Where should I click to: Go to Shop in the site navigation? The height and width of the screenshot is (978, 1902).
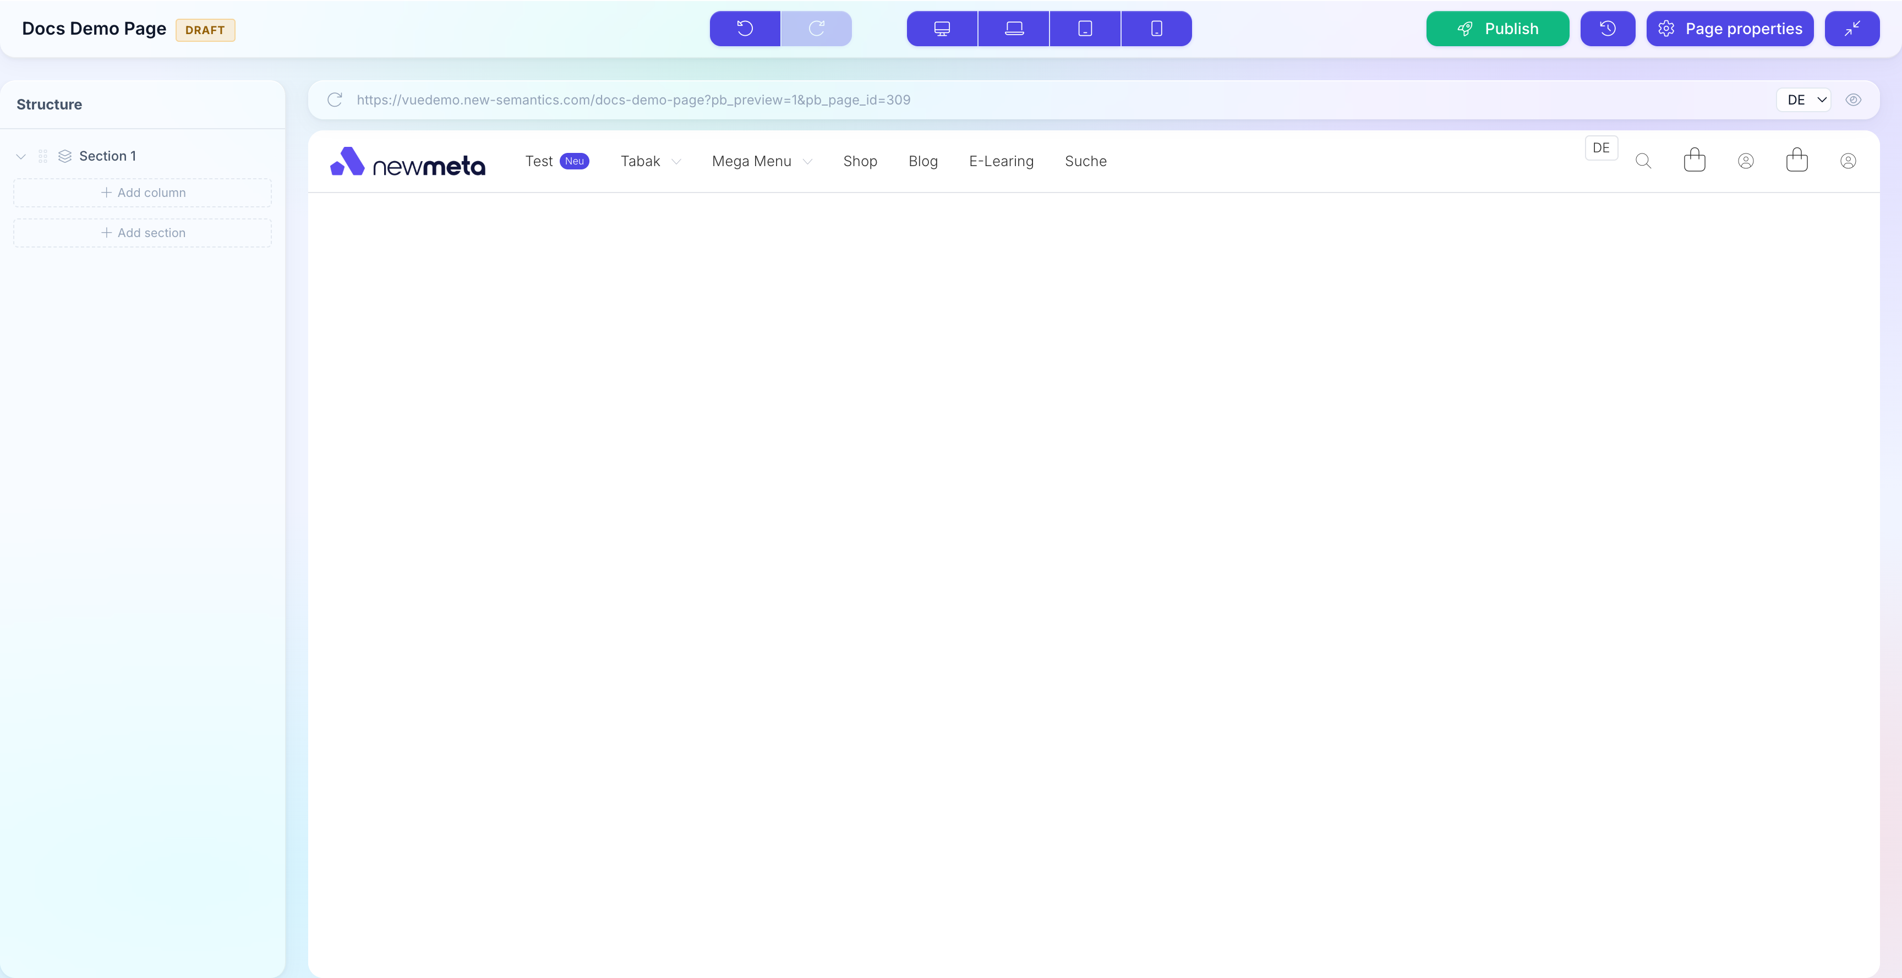coord(860,161)
